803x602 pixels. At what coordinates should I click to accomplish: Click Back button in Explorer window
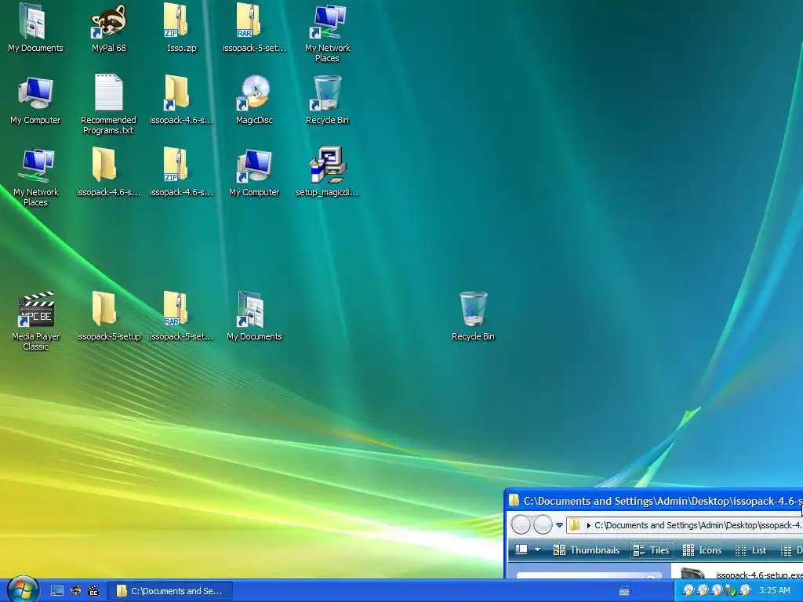tap(521, 524)
